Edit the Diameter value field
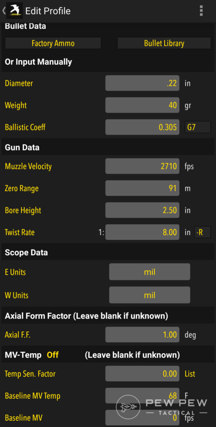Screen dimensions: 216x427 [142, 83]
